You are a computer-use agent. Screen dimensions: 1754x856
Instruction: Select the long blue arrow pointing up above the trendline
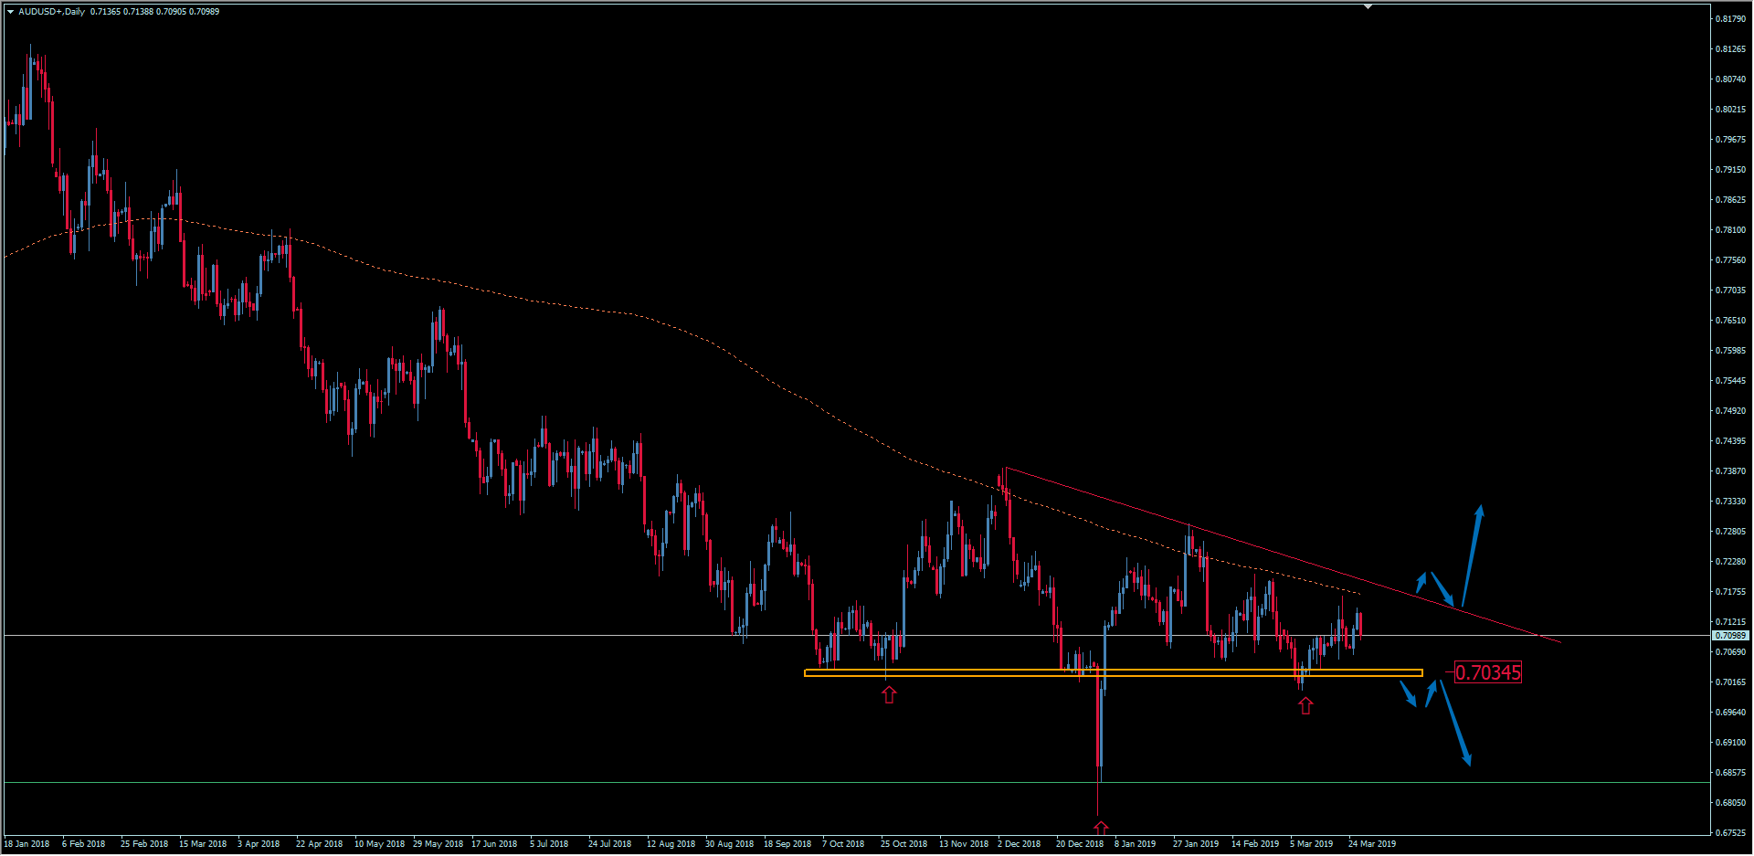tap(1472, 555)
